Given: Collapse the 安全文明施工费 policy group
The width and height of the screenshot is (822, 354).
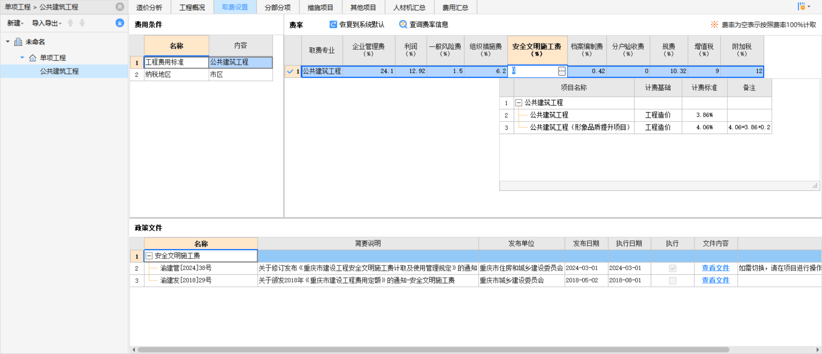Looking at the screenshot, I should [x=149, y=256].
